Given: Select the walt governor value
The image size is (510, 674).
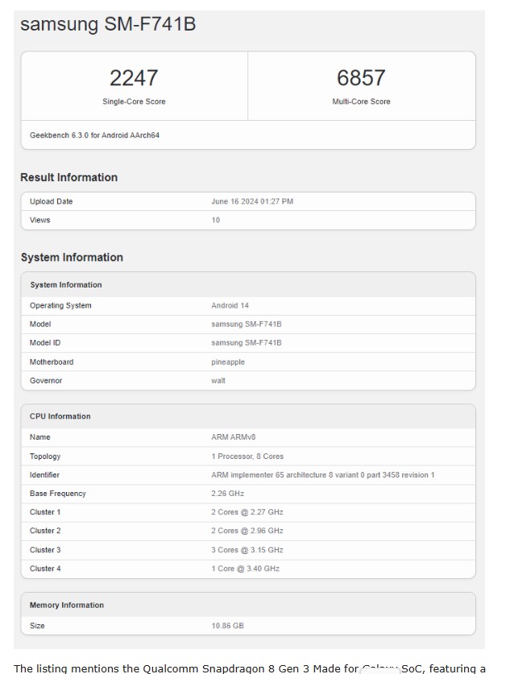Looking at the screenshot, I should click(218, 380).
